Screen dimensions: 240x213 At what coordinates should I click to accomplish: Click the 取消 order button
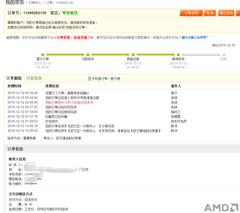point(210,13)
